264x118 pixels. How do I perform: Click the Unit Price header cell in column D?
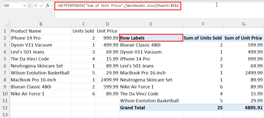pyautogui.click(x=108, y=31)
